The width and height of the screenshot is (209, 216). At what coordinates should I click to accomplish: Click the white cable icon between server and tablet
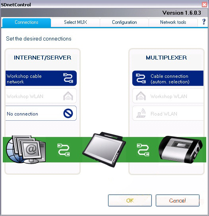click(64, 150)
